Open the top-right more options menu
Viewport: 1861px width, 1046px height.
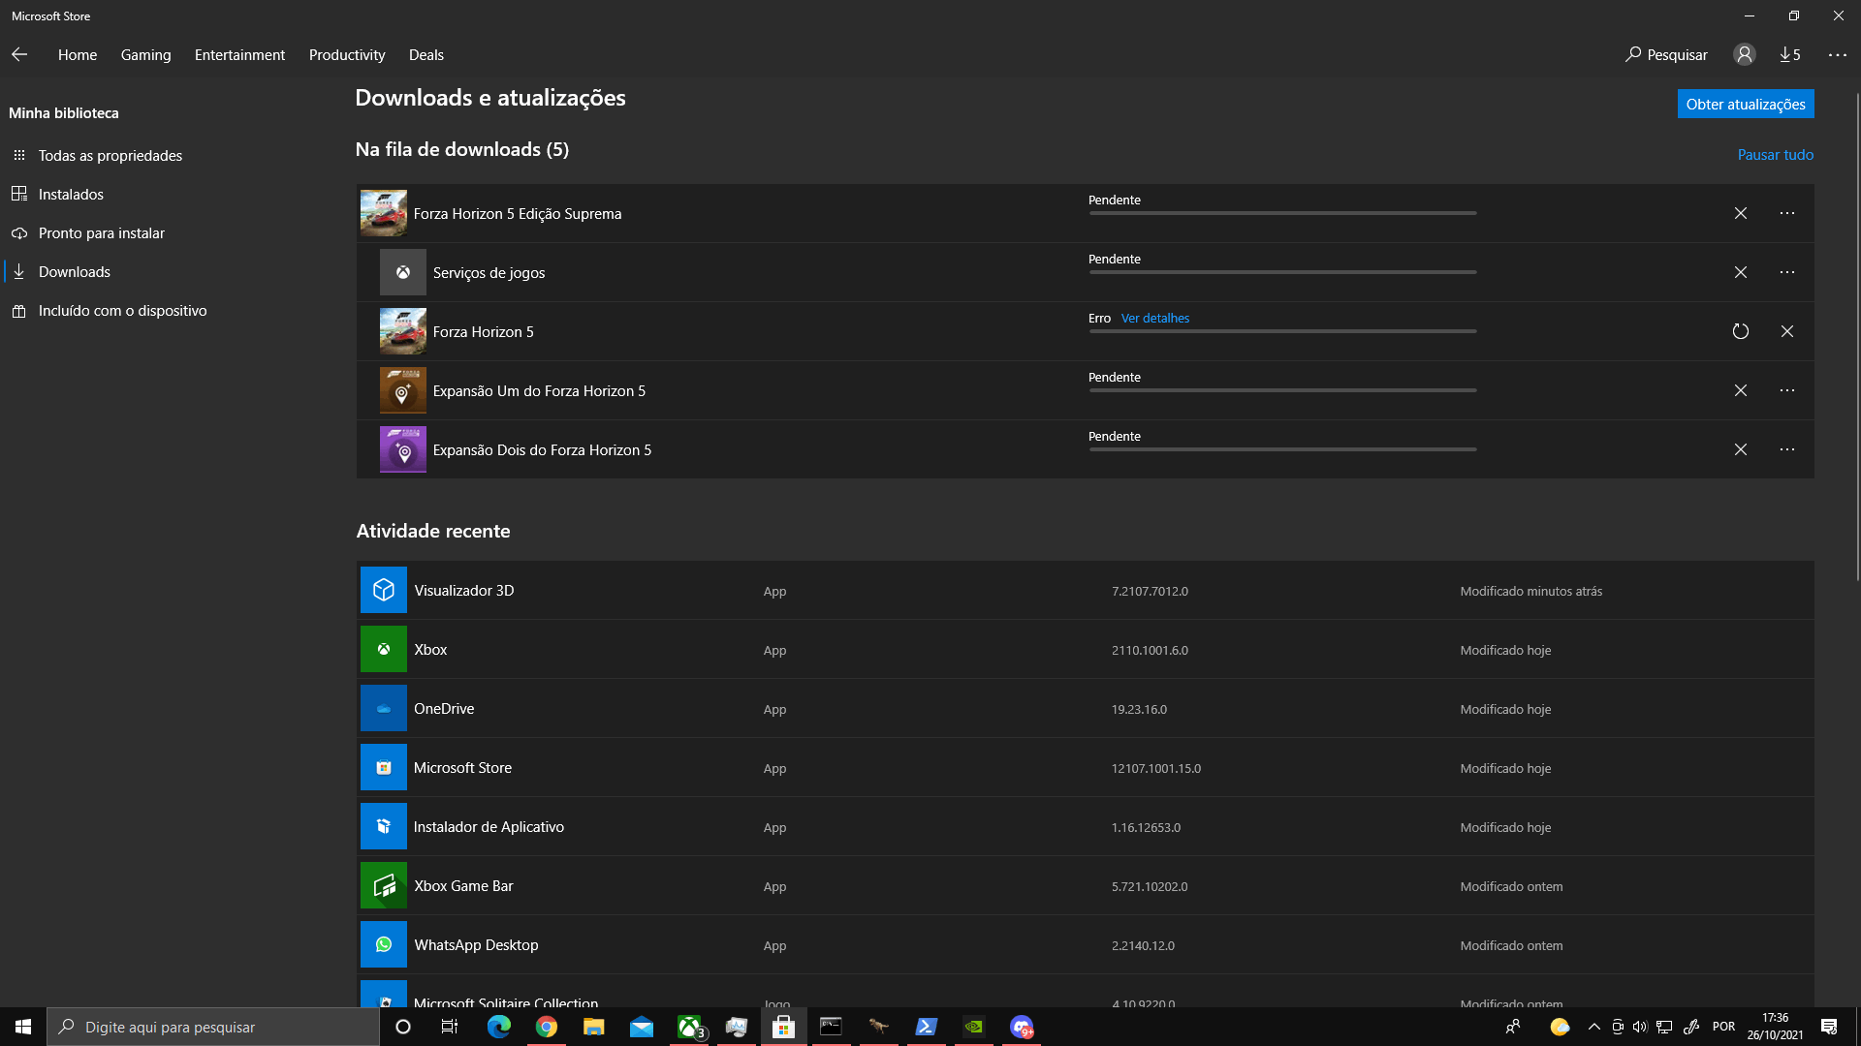click(x=1838, y=55)
